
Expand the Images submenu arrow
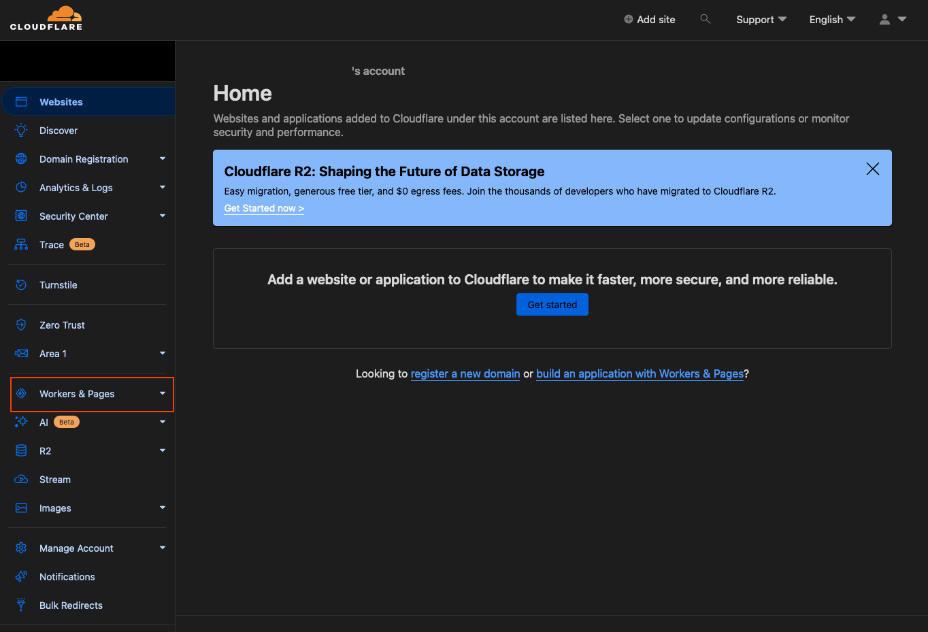point(163,508)
